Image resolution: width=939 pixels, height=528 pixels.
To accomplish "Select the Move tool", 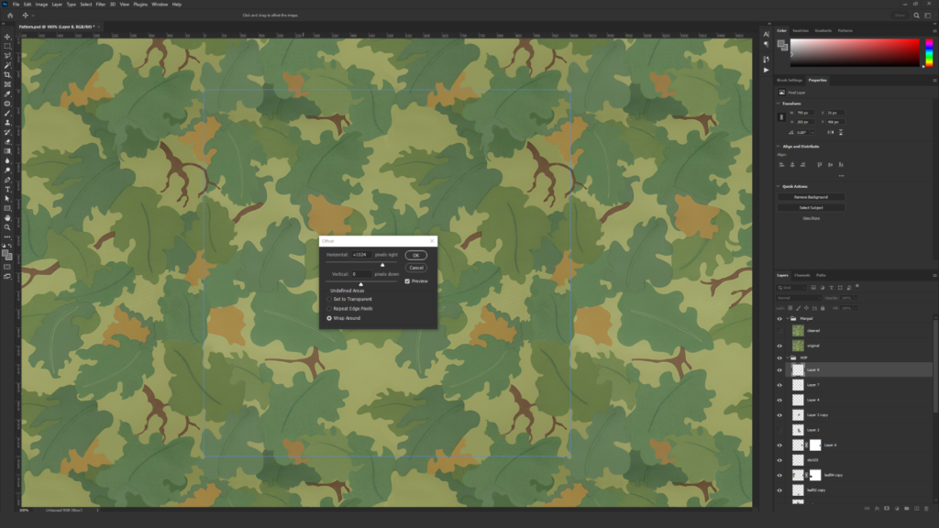I will (x=7, y=36).
